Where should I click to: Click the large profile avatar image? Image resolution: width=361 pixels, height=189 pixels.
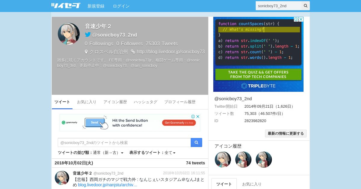click(69, 34)
